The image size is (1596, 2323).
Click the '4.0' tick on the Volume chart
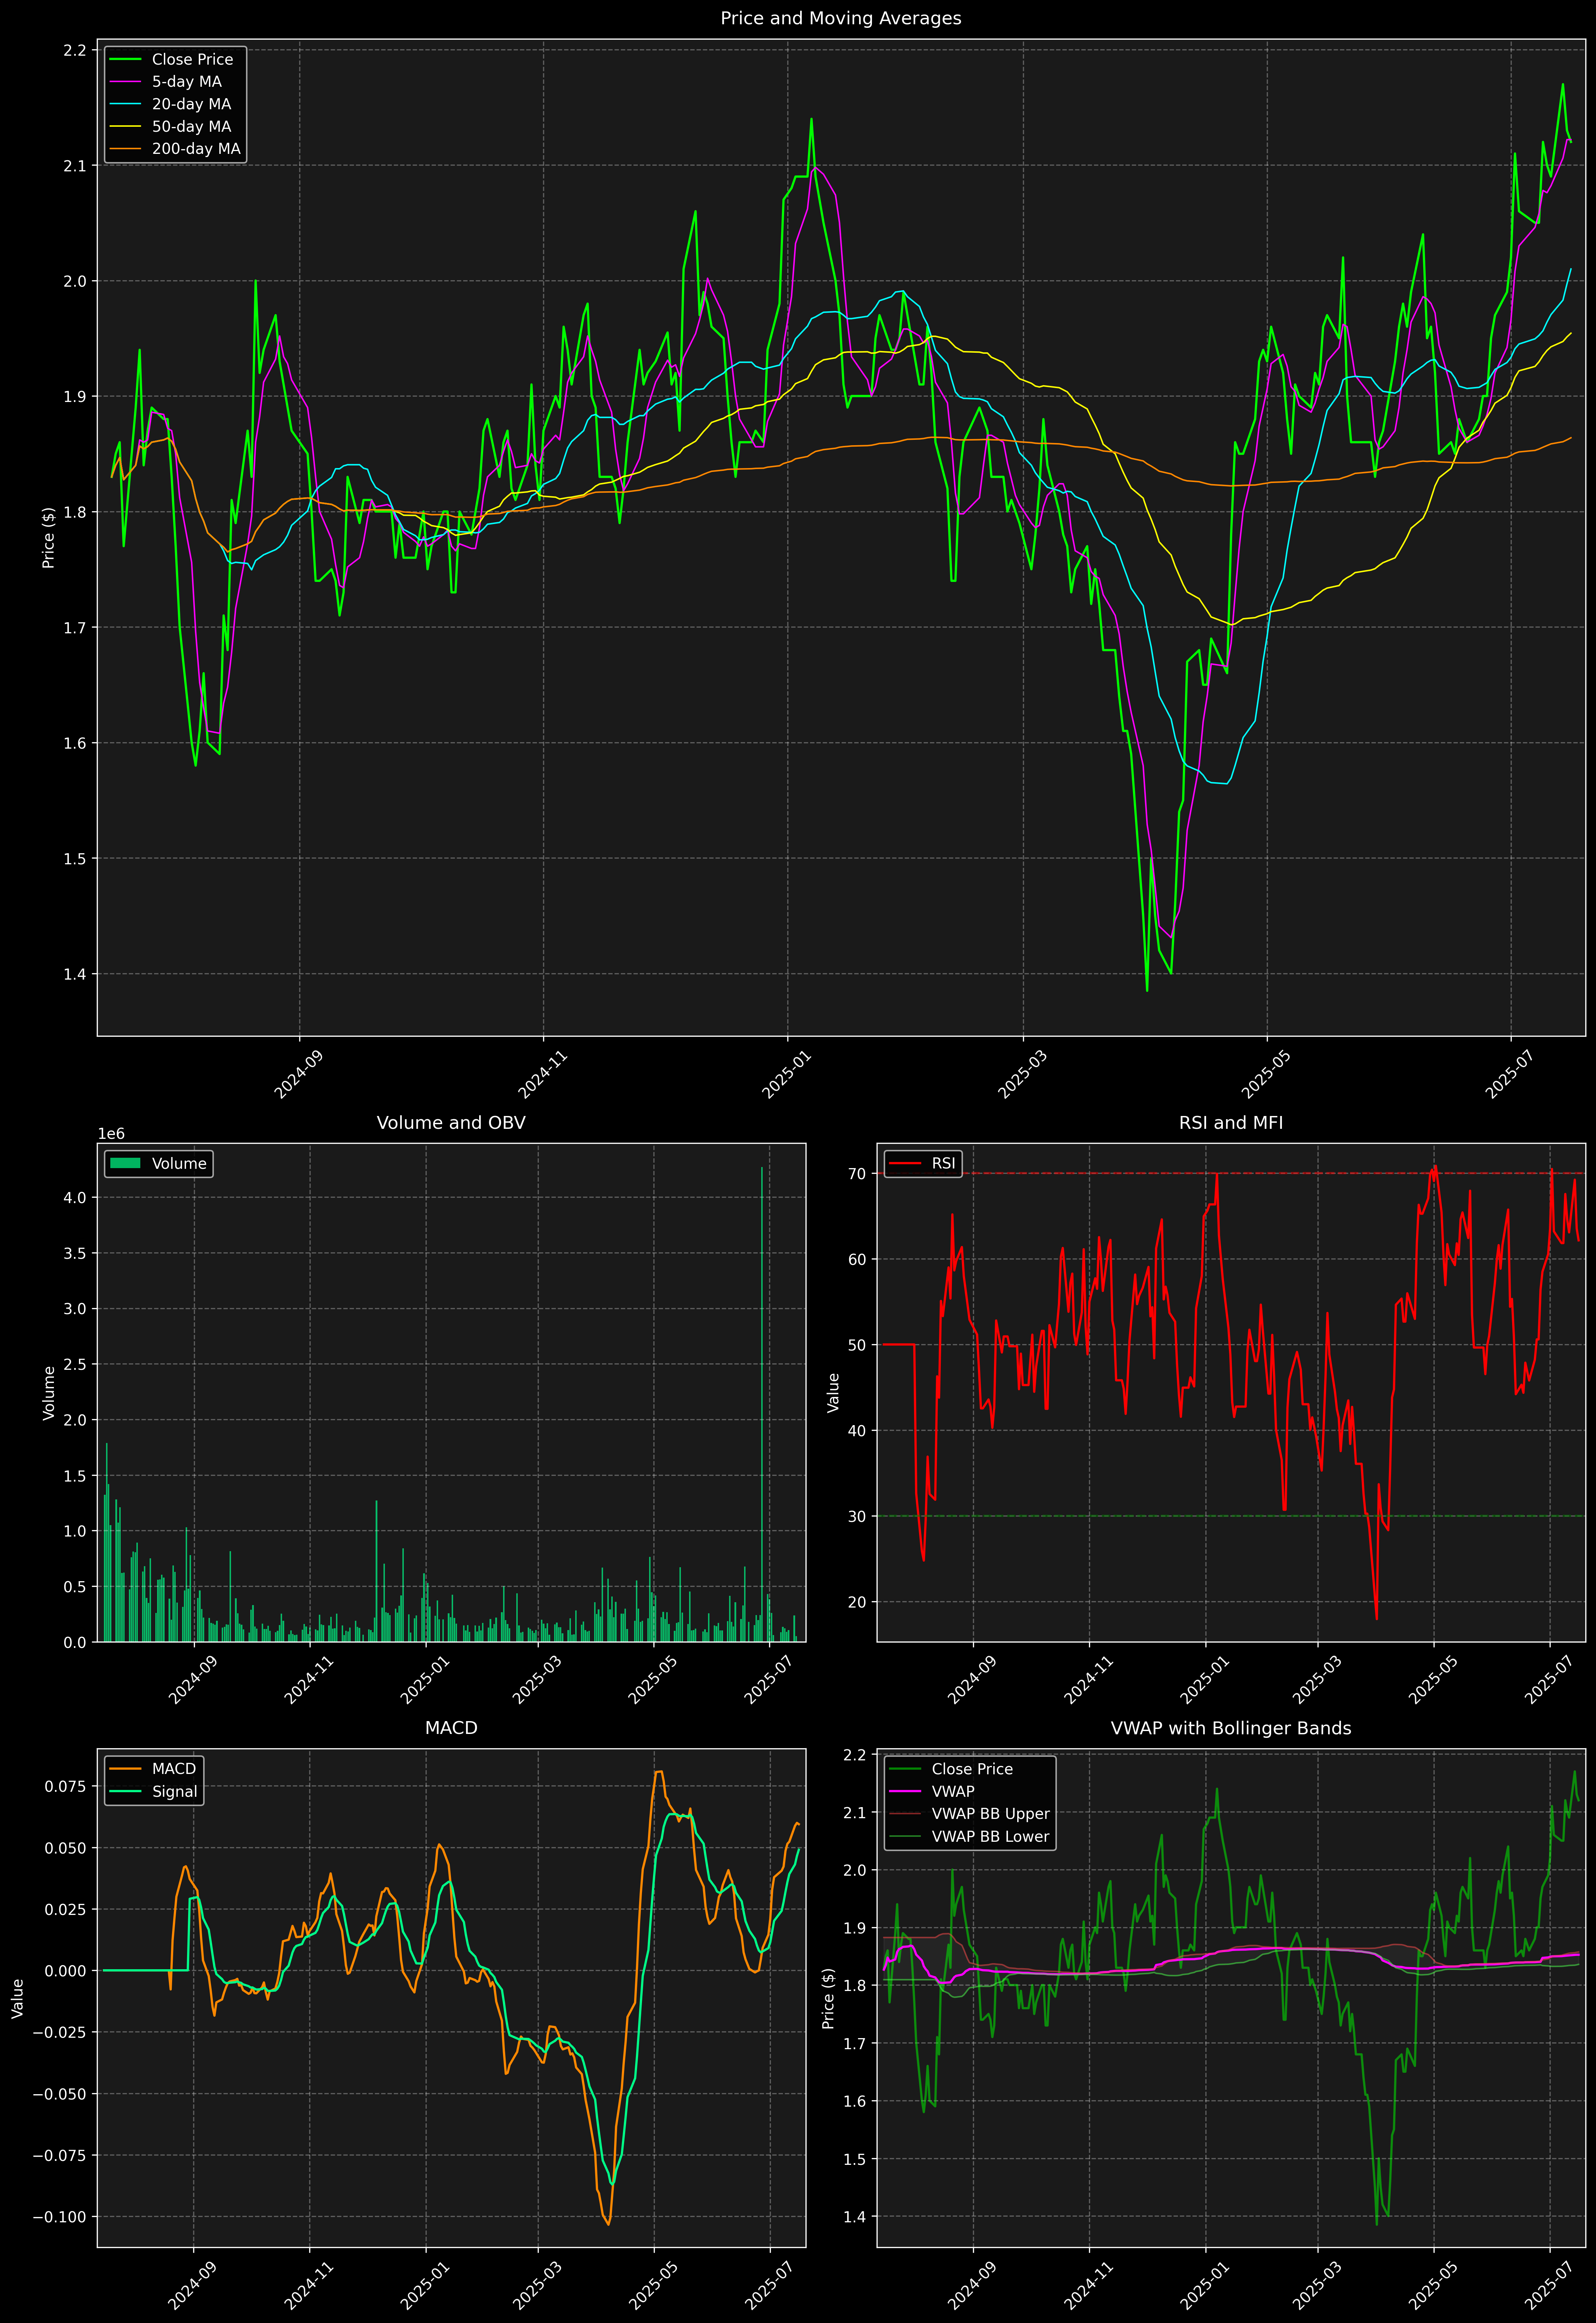[x=75, y=1197]
